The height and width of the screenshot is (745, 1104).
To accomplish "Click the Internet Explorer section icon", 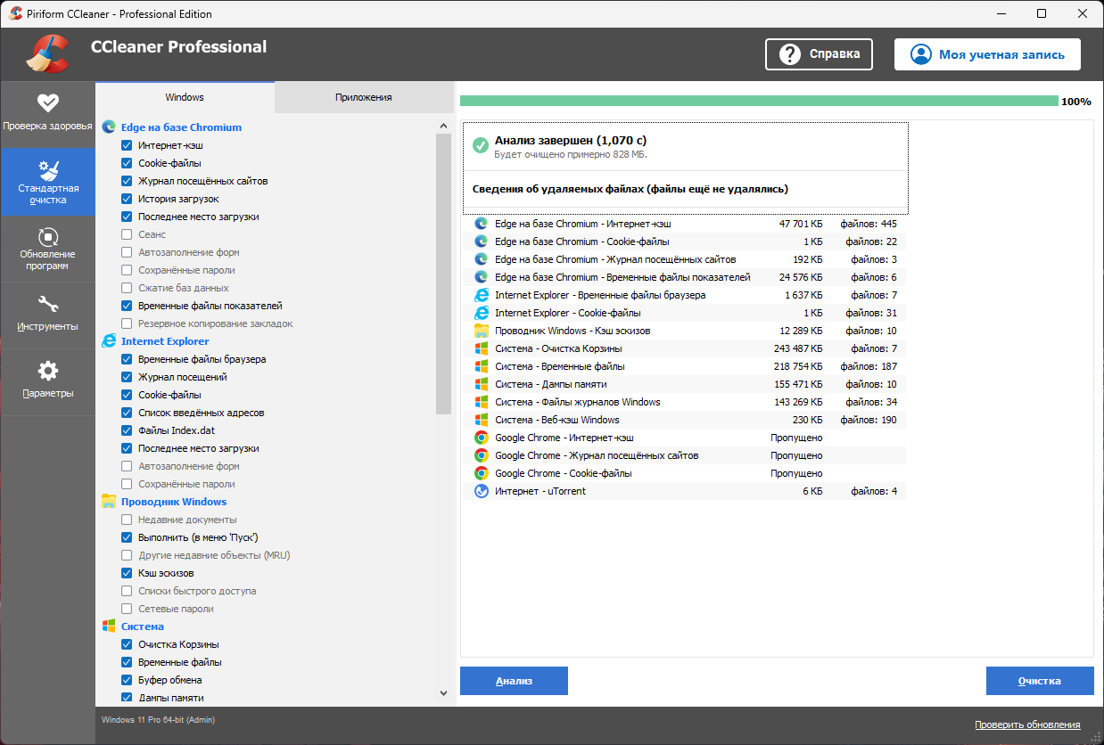I will (109, 341).
